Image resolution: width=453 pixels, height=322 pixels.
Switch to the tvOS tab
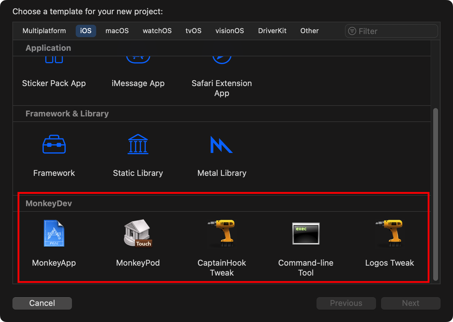(x=193, y=31)
